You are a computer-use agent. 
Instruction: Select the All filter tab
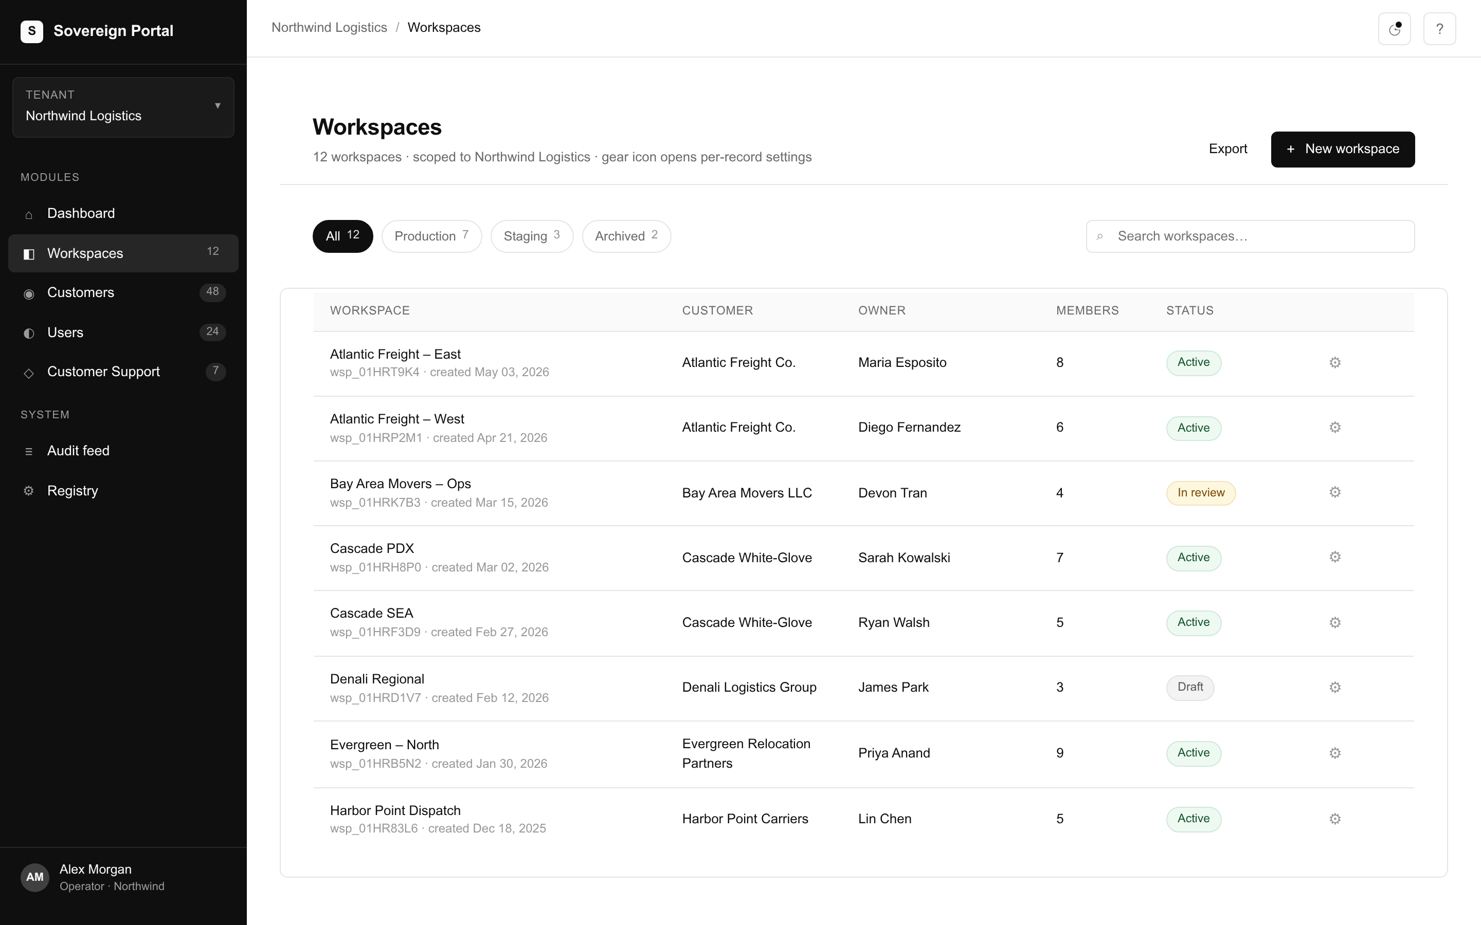point(342,236)
